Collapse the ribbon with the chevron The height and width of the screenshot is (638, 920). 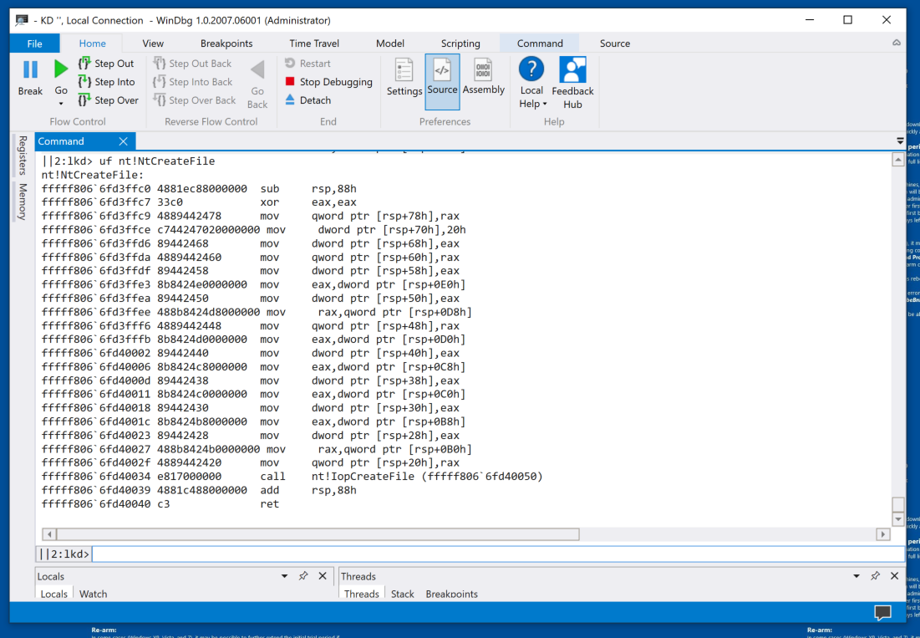pyautogui.click(x=897, y=43)
